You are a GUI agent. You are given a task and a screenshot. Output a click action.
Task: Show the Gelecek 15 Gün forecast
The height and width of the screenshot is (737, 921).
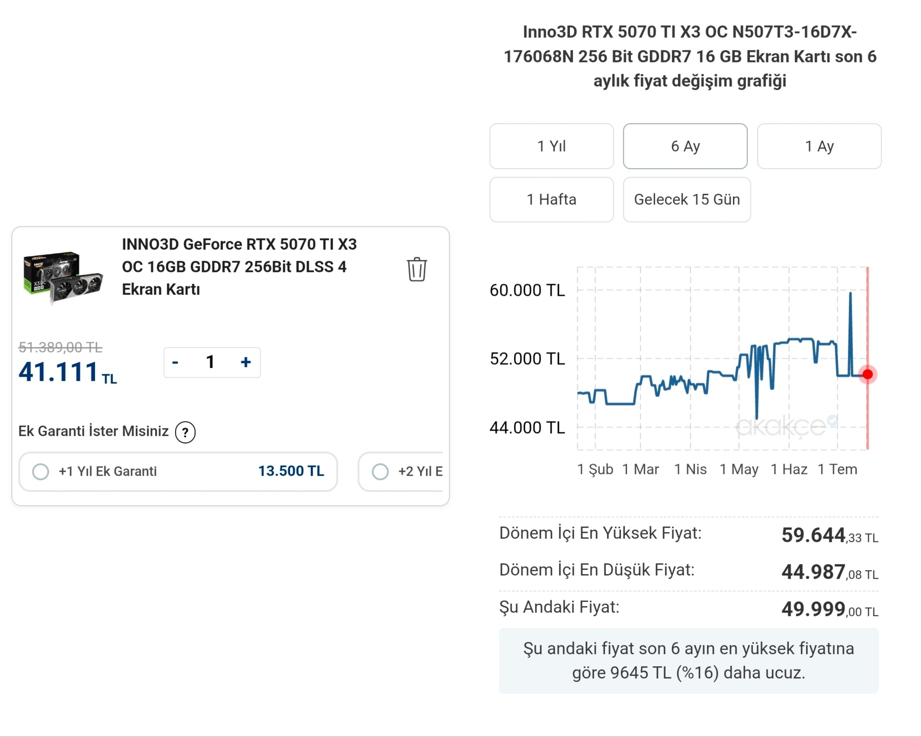coord(687,199)
